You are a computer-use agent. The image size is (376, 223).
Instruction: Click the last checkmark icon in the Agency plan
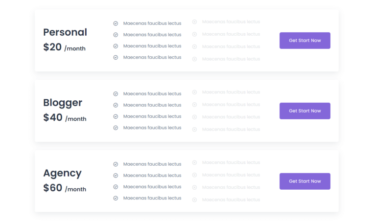pos(116,199)
